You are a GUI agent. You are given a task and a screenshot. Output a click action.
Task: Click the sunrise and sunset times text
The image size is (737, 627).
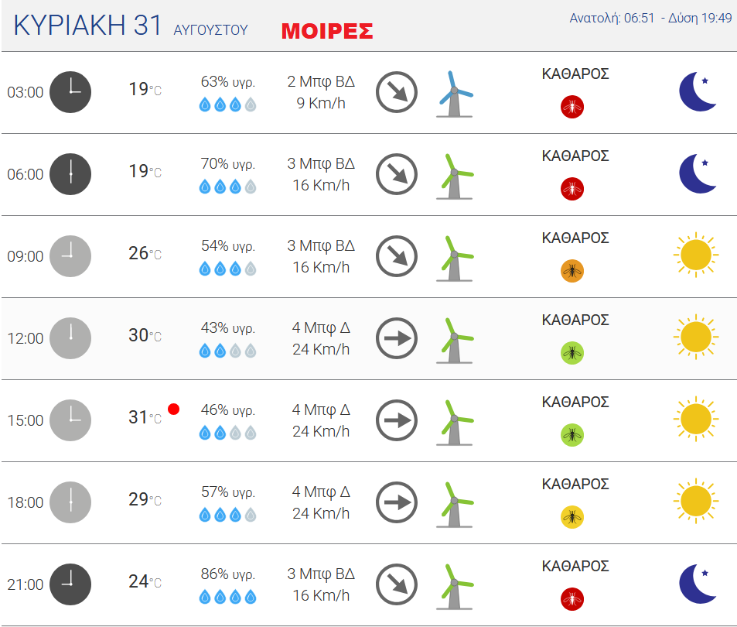click(x=650, y=18)
